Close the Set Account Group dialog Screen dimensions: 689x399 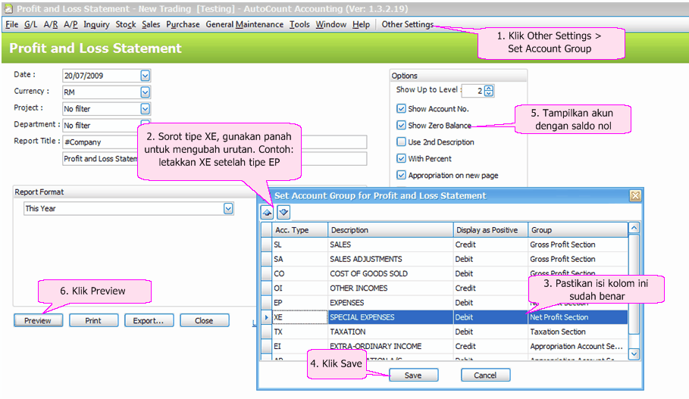pyautogui.click(x=634, y=196)
